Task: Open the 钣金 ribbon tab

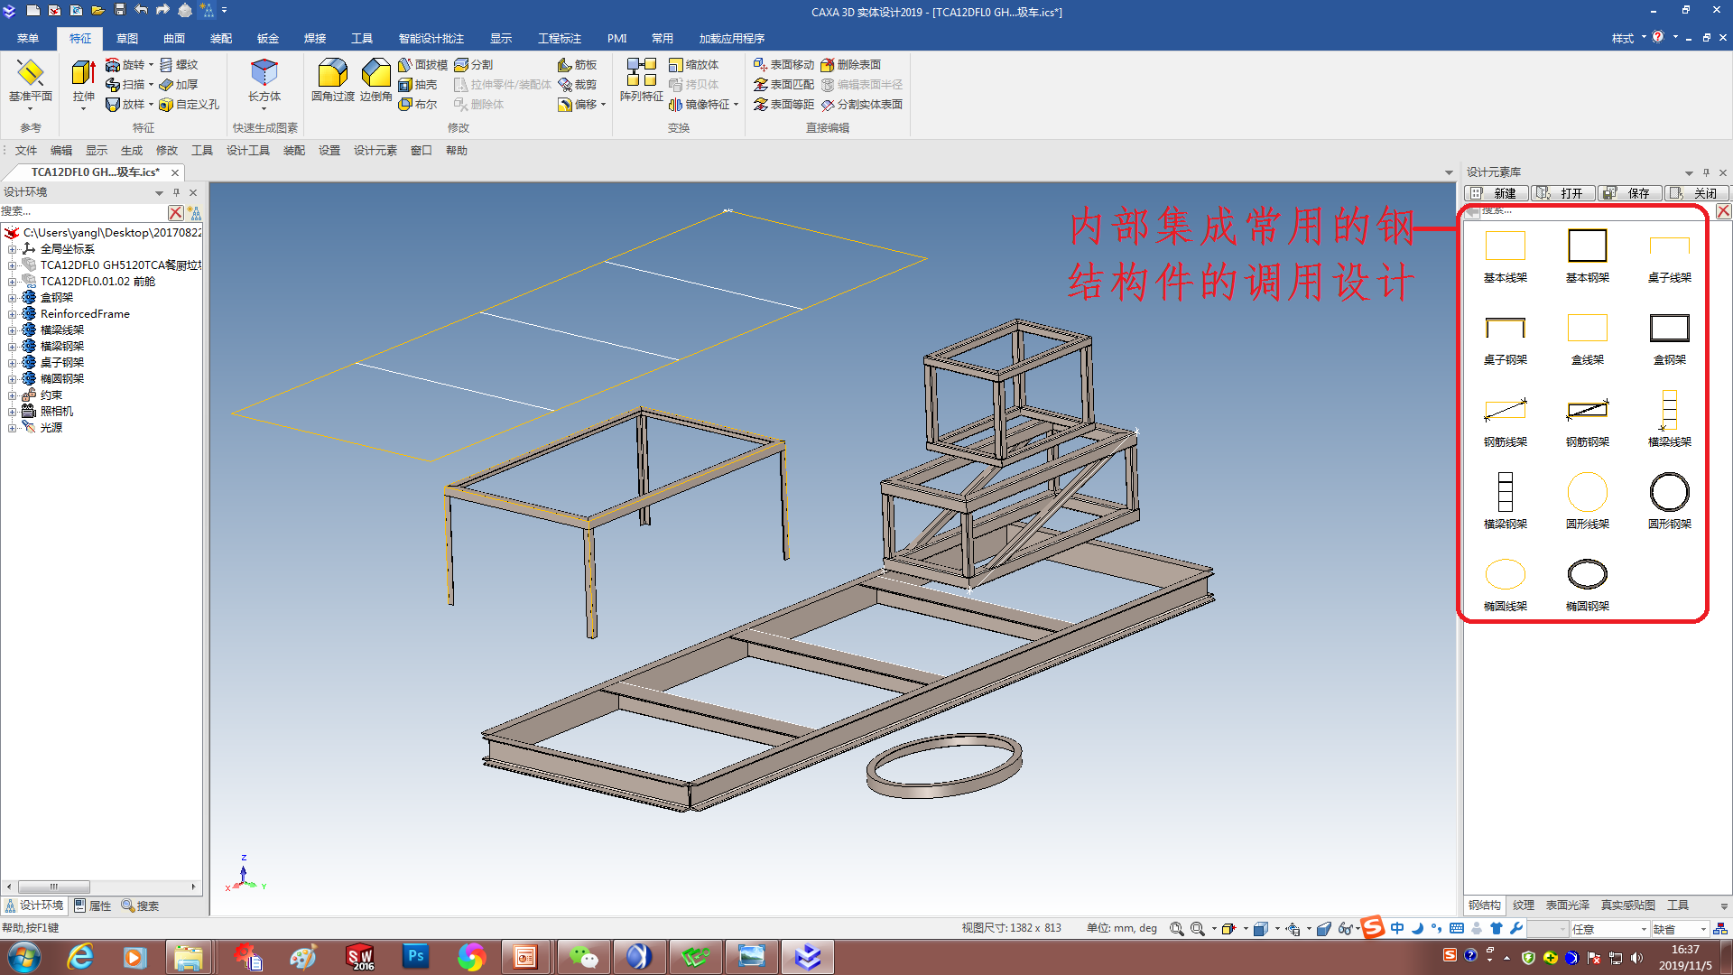Action: [x=267, y=39]
